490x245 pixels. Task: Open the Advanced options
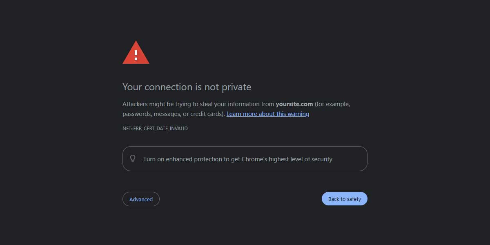141,199
